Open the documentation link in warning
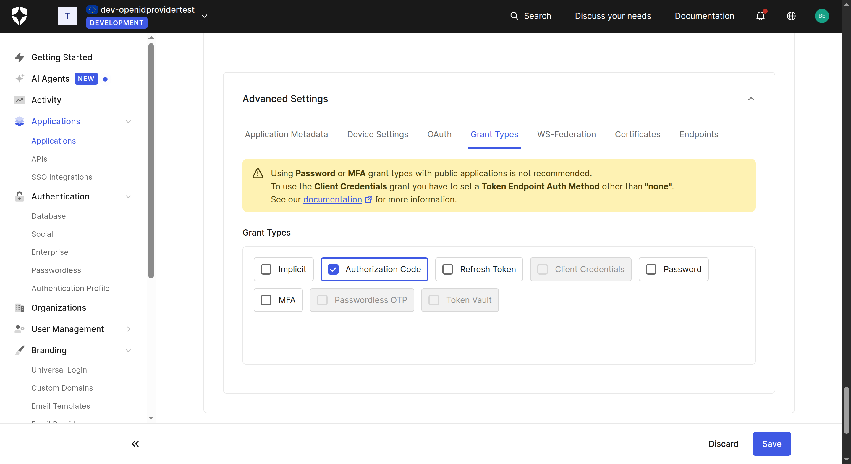 point(332,199)
